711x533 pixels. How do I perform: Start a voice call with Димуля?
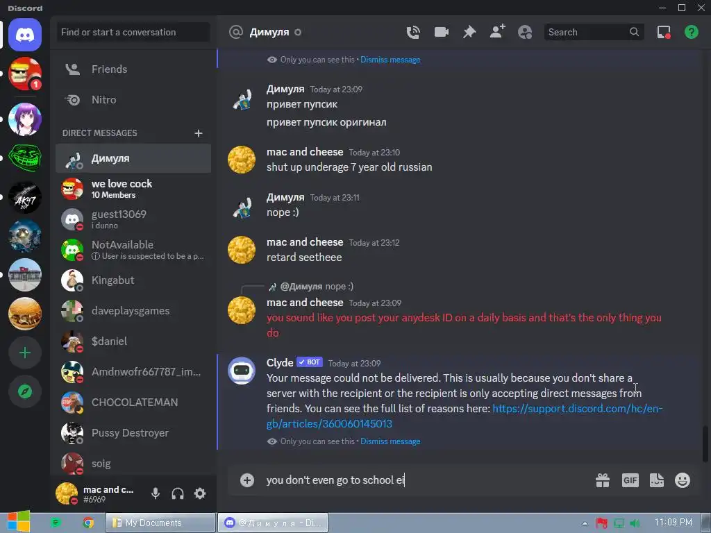413,32
